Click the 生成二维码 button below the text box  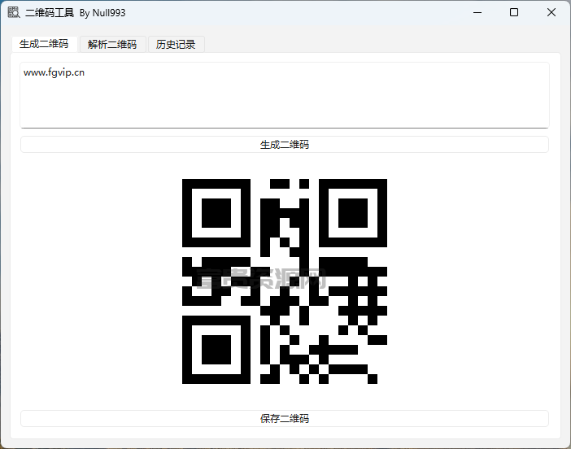(285, 145)
